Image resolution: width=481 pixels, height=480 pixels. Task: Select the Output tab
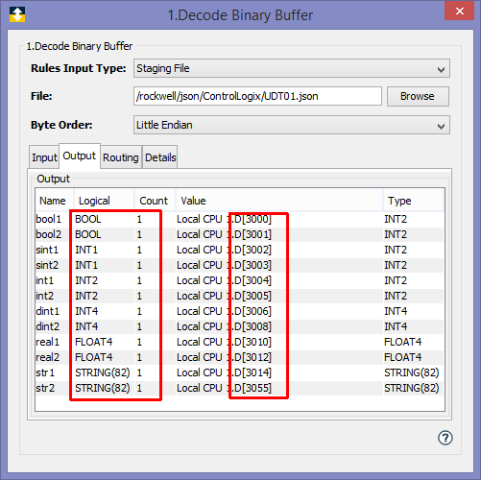coord(80,156)
